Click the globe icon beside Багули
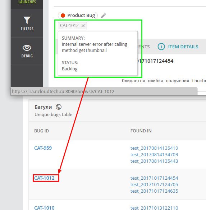Viewport: 206px width, 210px height. 59,107
